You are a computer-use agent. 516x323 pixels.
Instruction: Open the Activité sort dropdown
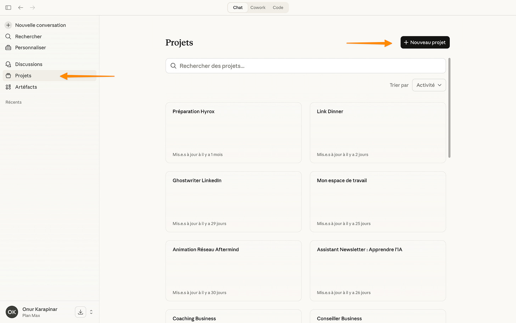click(429, 85)
